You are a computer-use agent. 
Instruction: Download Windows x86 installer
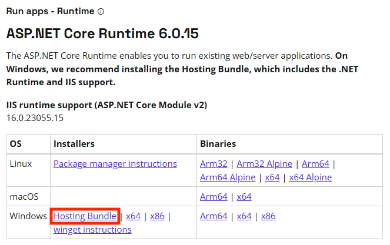click(x=157, y=216)
